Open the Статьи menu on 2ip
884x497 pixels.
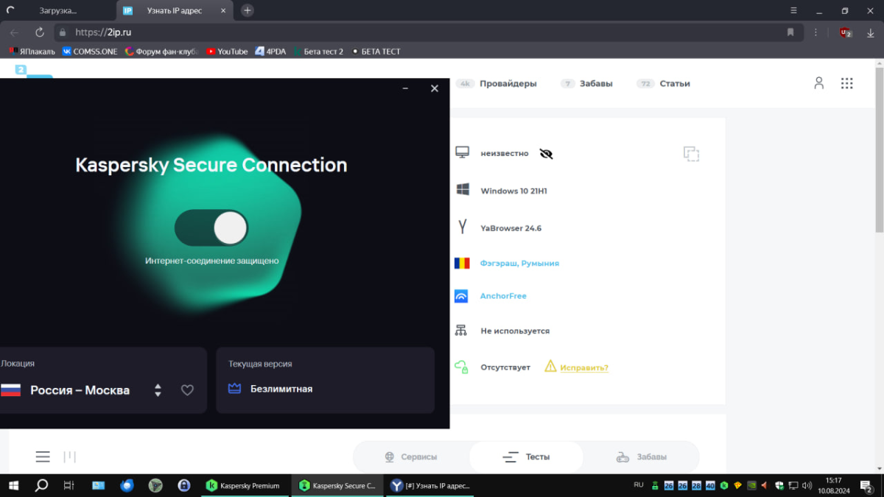pyautogui.click(x=675, y=83)
